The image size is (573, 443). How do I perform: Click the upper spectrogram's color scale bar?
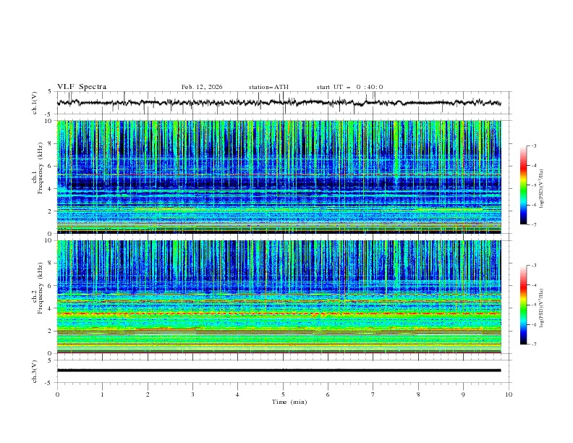pos(524,185)
